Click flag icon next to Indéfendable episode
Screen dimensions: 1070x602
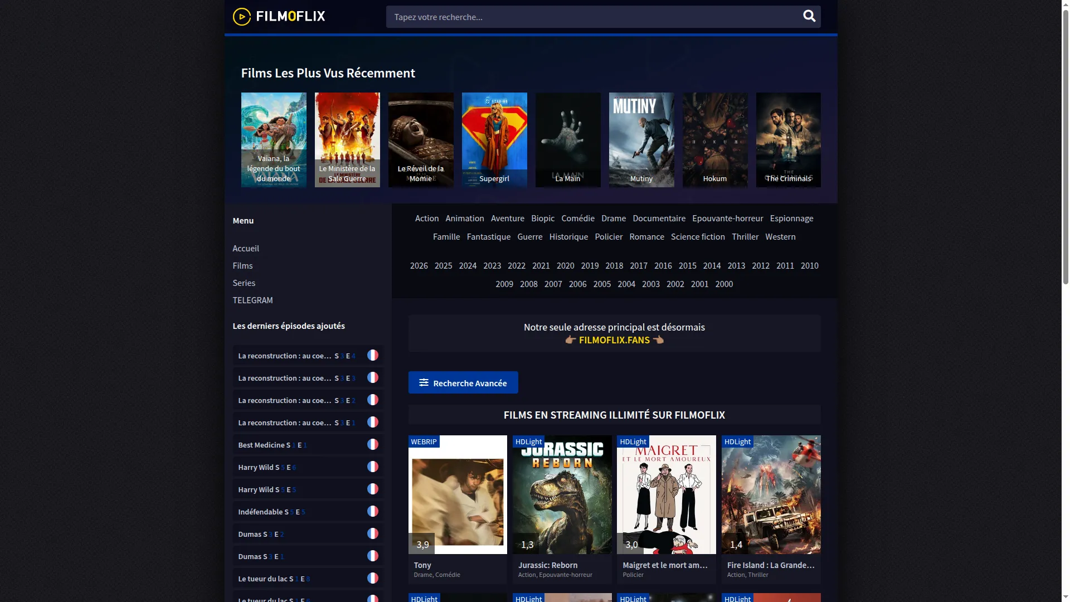coord(373,511)
